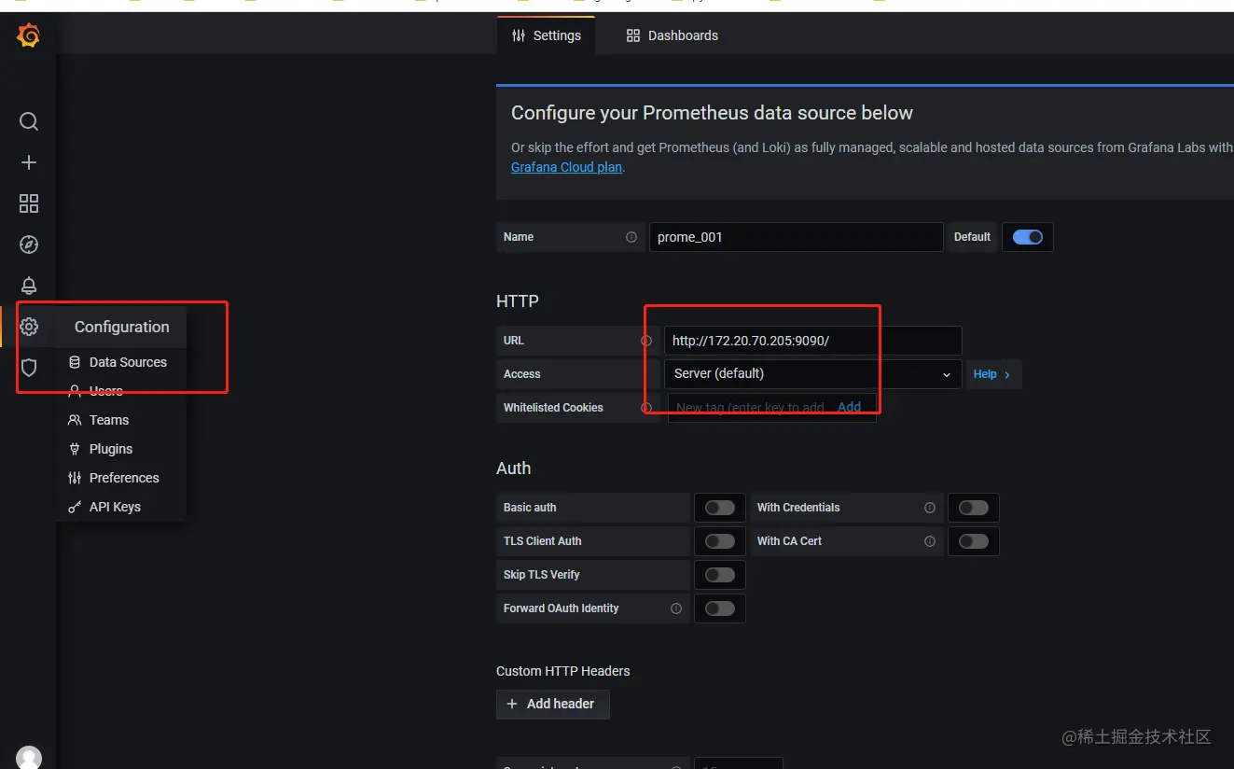Screen dimensions: 1234x769
Task: Click the Add header button
Action: pos(552,704)
